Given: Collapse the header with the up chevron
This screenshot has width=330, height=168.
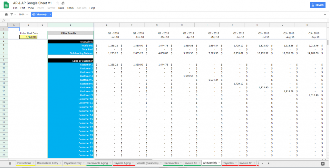Looking at the screenshot, I should click(325, 14).
